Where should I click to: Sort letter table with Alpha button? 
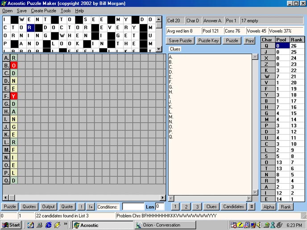(269, 207)
